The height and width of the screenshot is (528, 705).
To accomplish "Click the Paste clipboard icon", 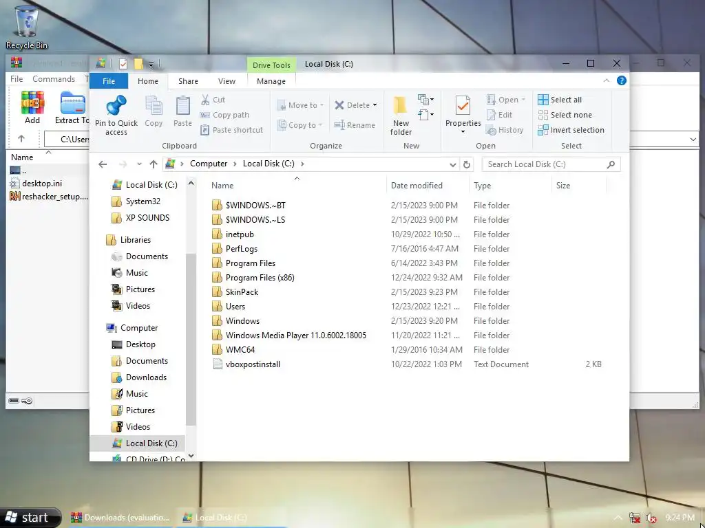I will tap(182, 106).
